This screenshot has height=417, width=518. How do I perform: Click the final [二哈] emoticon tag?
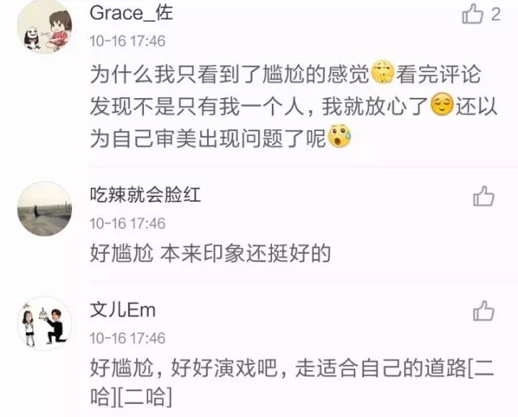[x=145, y=397]
